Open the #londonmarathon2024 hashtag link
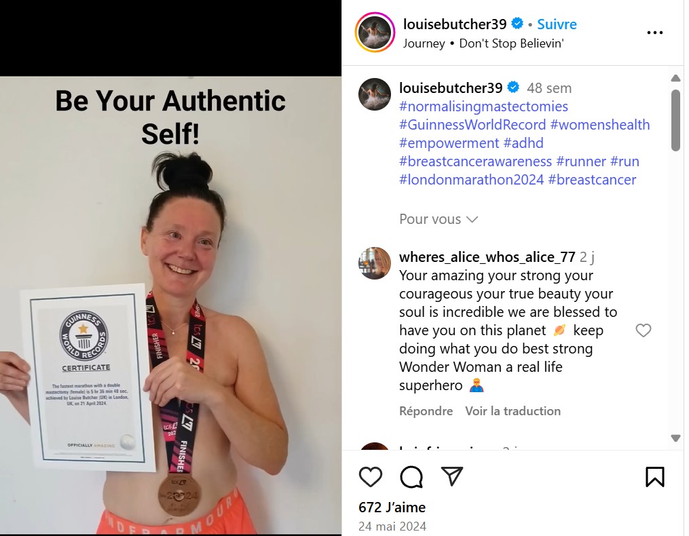 472,180
